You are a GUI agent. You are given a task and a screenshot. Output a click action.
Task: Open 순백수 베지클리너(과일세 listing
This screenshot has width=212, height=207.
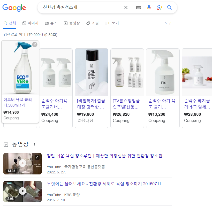coord(197,104)
